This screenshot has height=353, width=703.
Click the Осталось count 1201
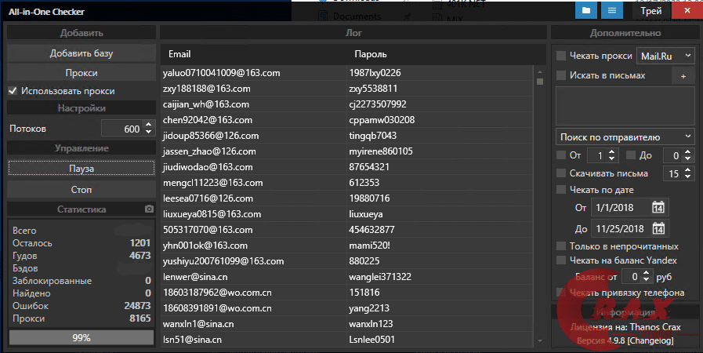(x=140, y=242)
